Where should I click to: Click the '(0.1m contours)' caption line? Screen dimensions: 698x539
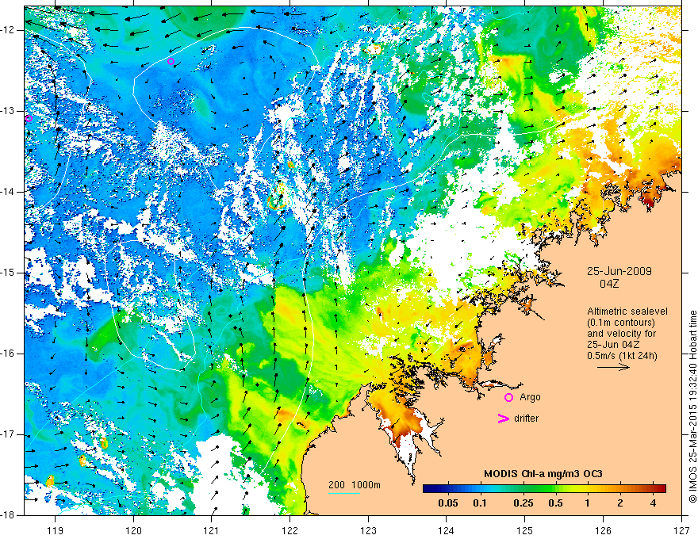[x=621, y=323]
